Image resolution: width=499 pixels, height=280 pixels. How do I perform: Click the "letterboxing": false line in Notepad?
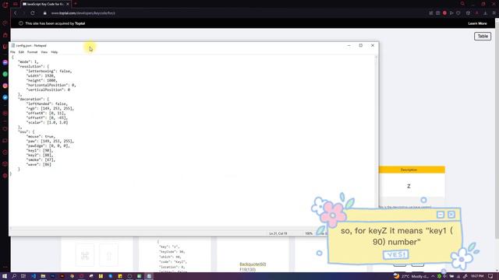(49, 71)
